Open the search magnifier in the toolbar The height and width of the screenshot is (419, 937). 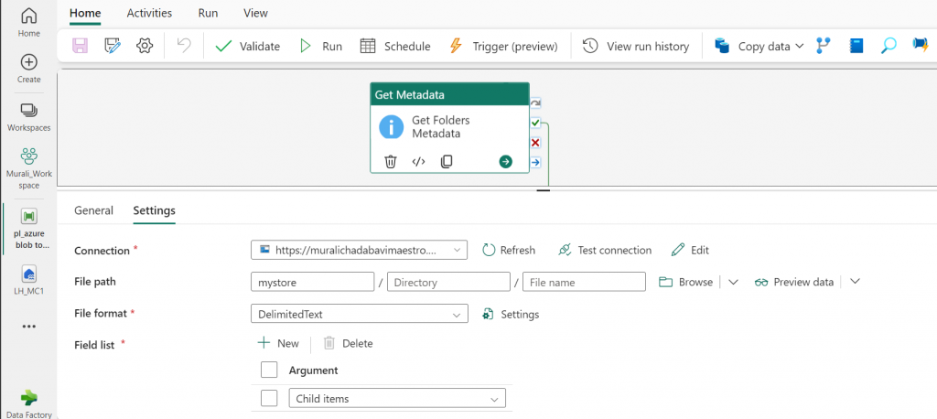click(889, 46)
